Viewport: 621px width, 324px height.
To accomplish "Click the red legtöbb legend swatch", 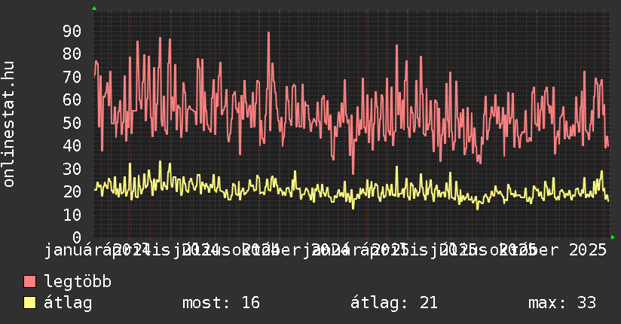I will [30, 282].
